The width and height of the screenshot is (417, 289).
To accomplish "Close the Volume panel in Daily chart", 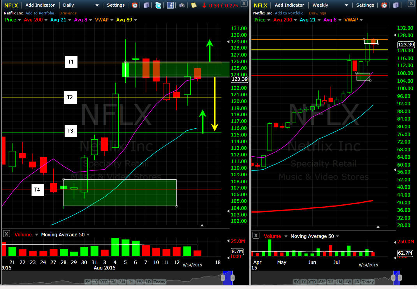I will click(x=7, y=234).
